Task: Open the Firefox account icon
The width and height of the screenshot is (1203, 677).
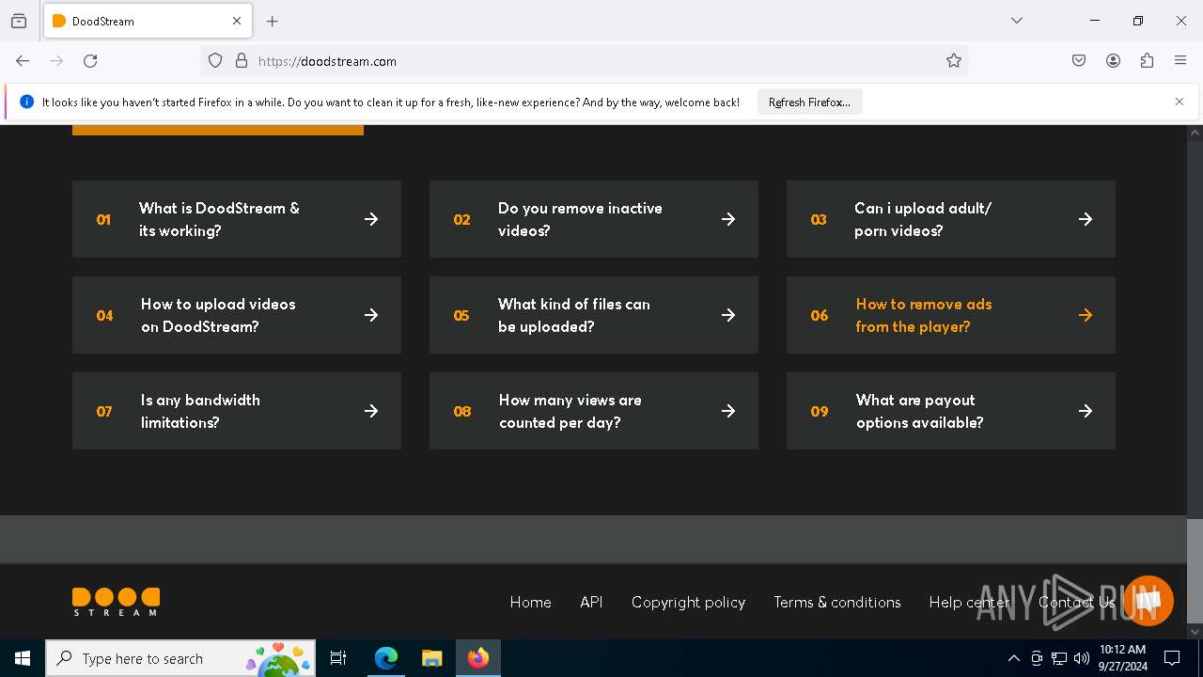Action: click(x=1113, y=61)
